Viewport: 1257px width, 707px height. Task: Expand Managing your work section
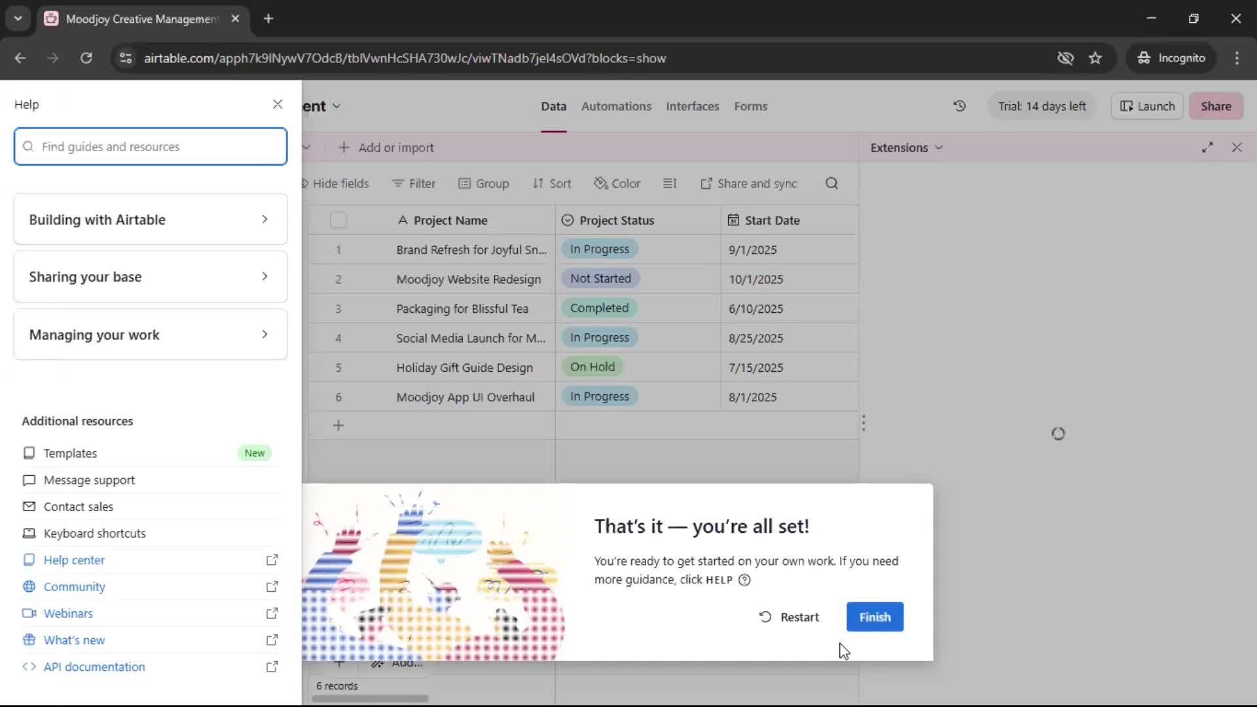151,335
